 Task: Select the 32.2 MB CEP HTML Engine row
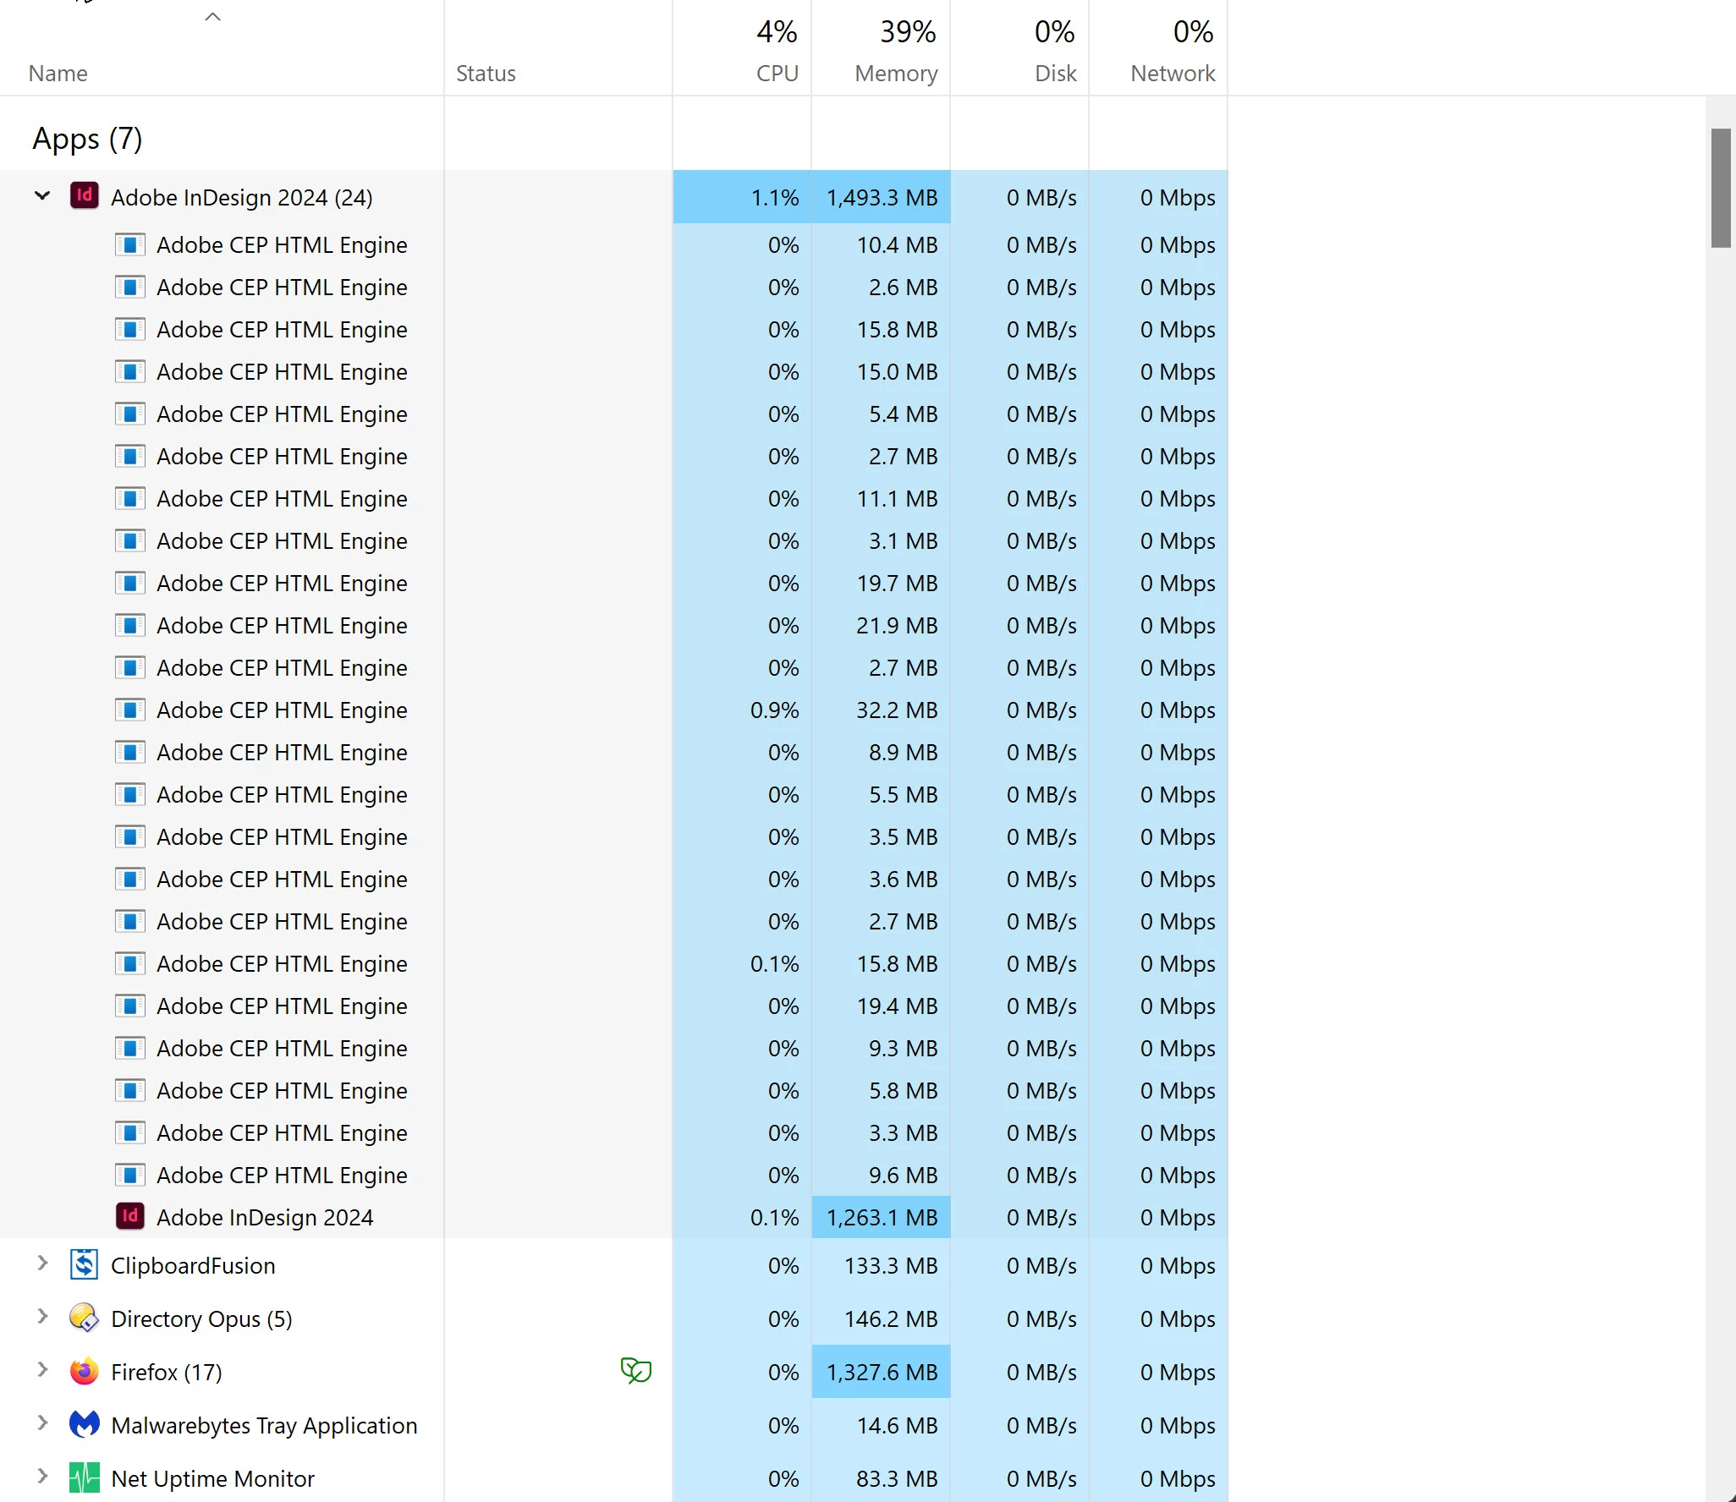(x=282, y=710)
